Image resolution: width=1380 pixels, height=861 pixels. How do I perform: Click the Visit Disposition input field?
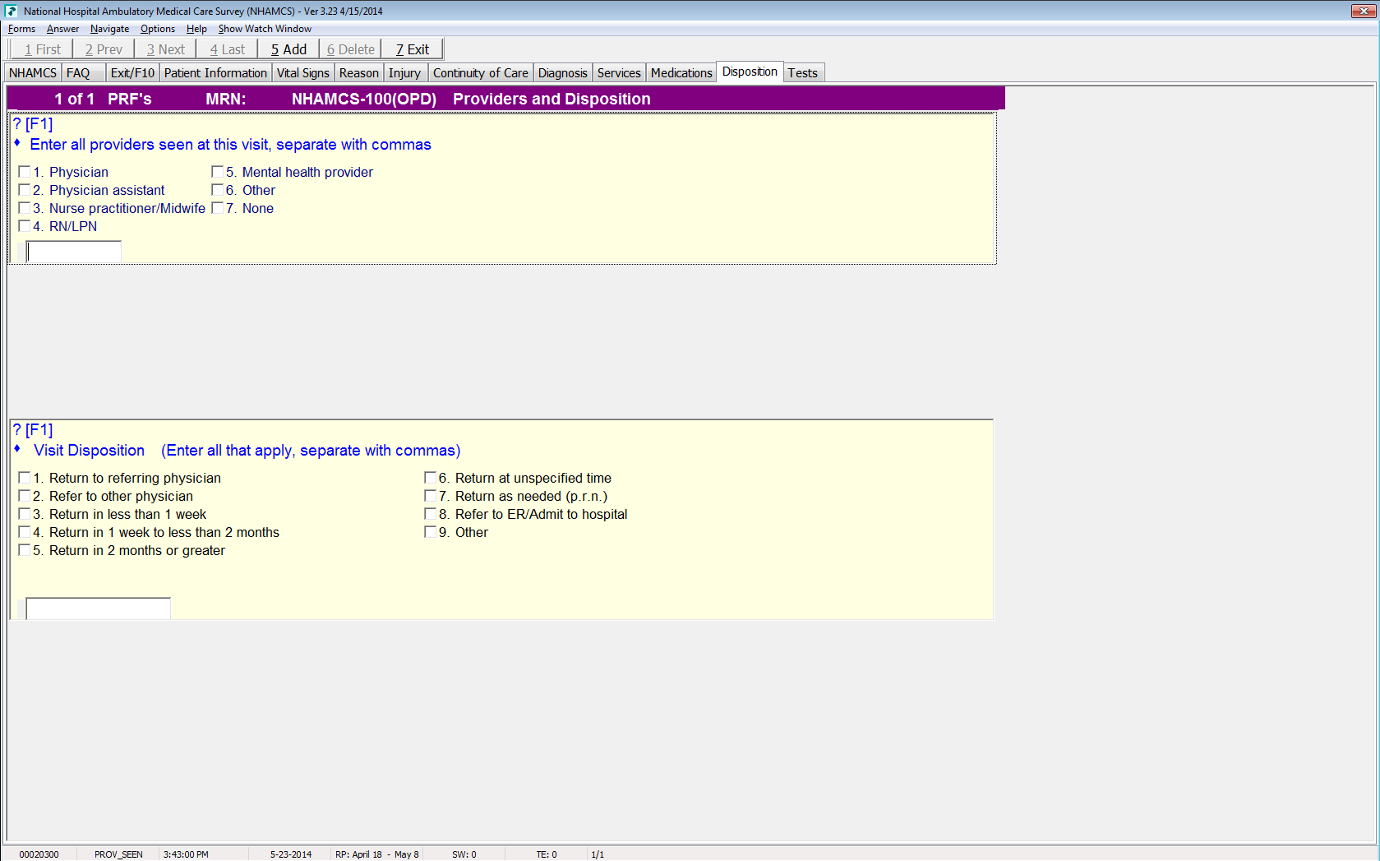(x=98, y=609)
